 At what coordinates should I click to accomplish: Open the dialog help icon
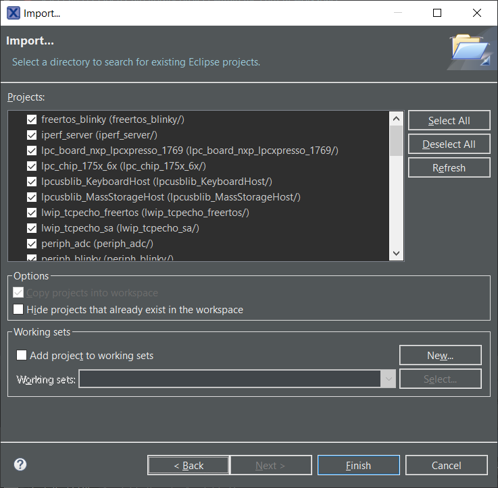20,464
